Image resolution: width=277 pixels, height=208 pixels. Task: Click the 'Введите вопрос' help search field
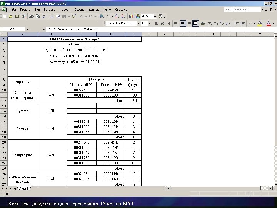pyautogui.click(x=242, y=10)
